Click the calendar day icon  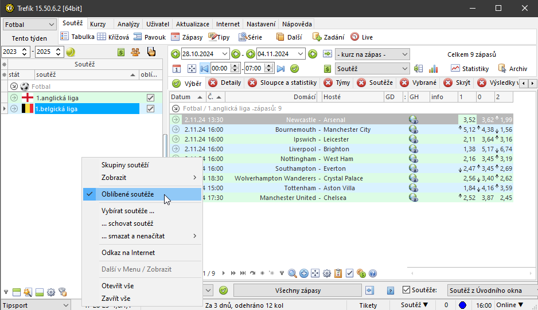click(x=177, y=69)
